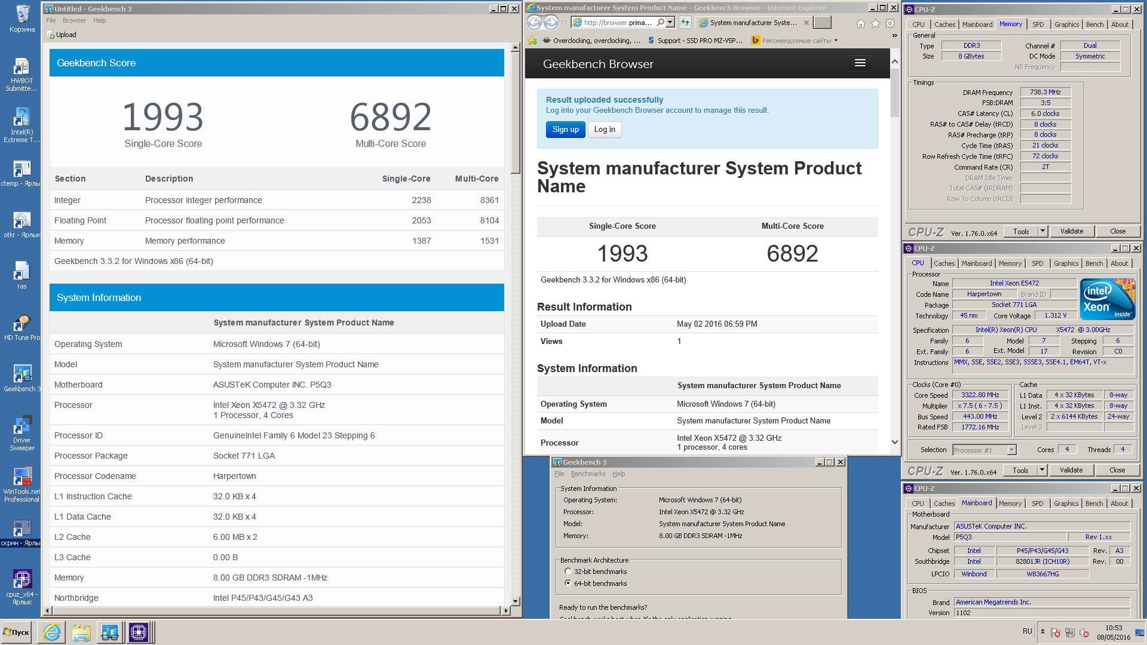Viewport: 1147px width, 645px height.
Task: Expand Рекомендуемые сайты favorites dropdown
Action: tap(836, 41)
